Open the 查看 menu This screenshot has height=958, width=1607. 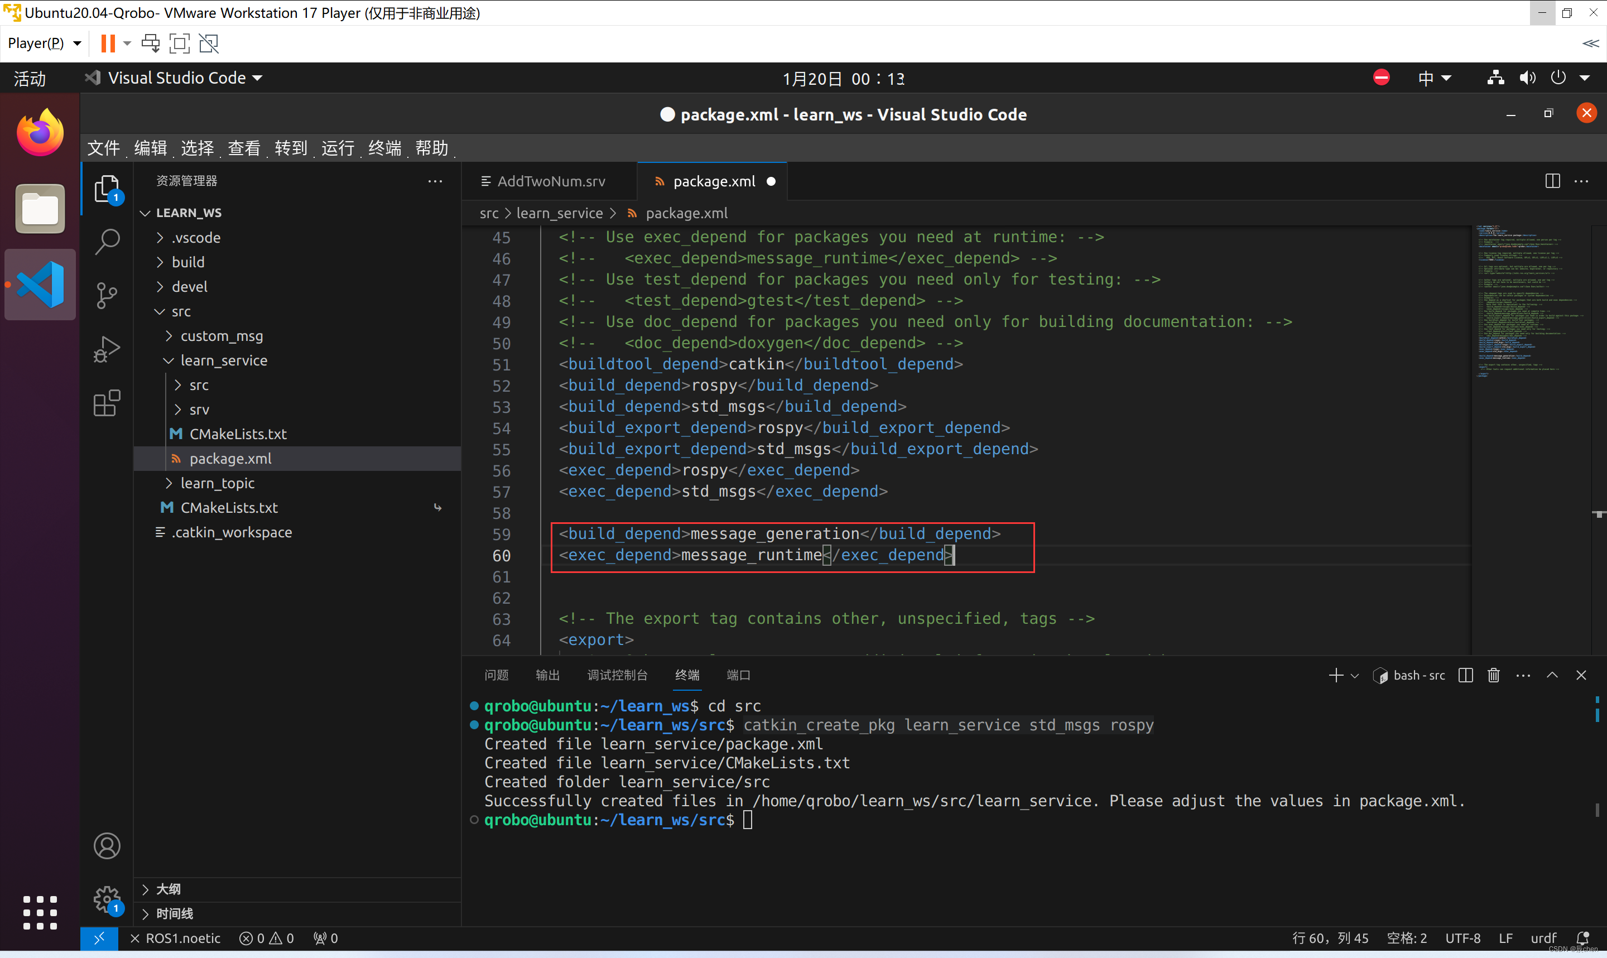[244, 148]
